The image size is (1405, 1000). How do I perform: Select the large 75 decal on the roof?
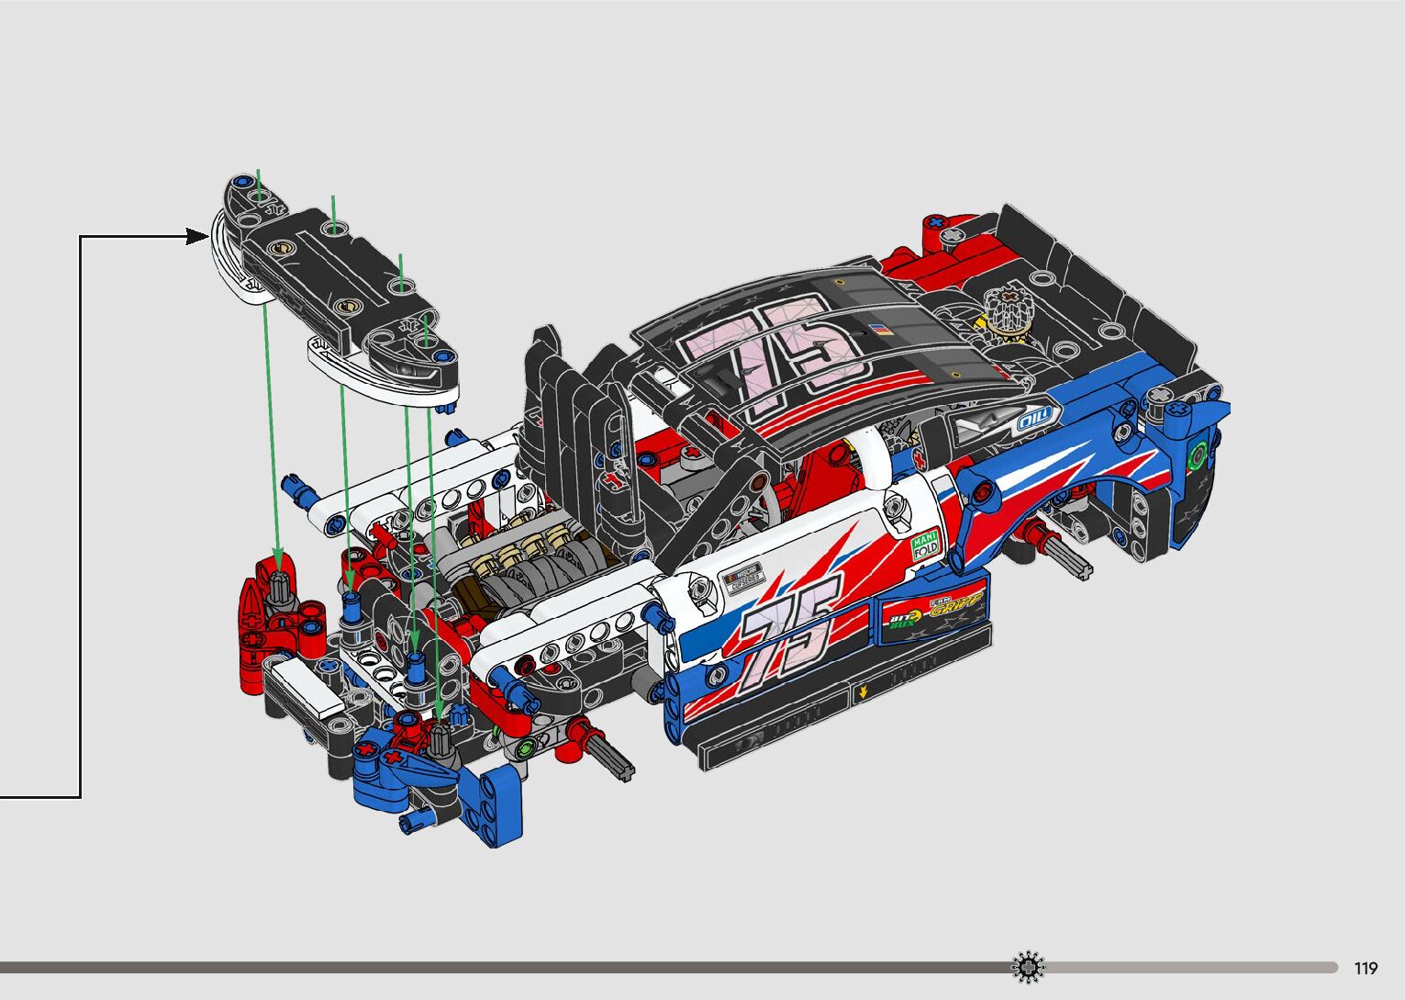click(x=775, y=354)
